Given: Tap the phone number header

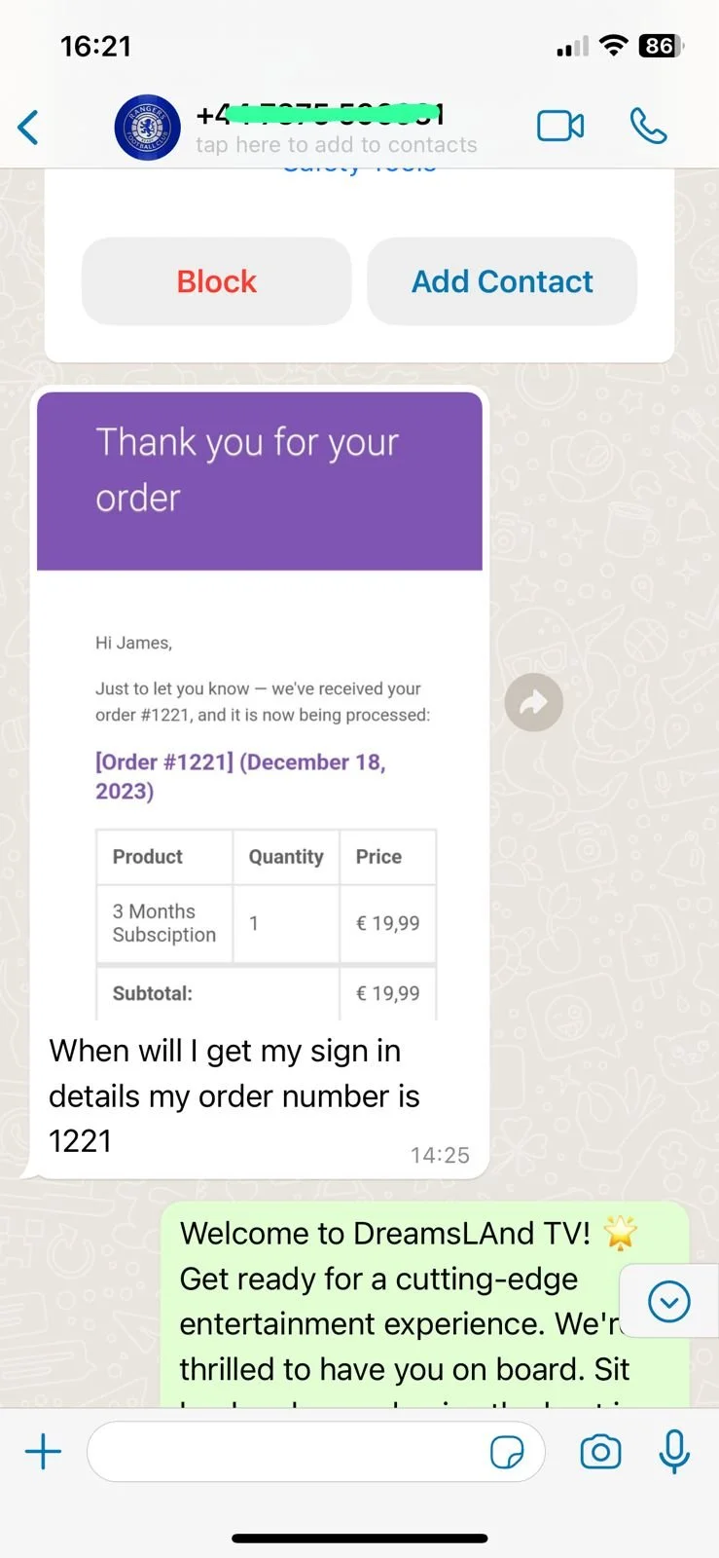Looking at the screenshot, I should pyautogui.click(x=321, y=115).
